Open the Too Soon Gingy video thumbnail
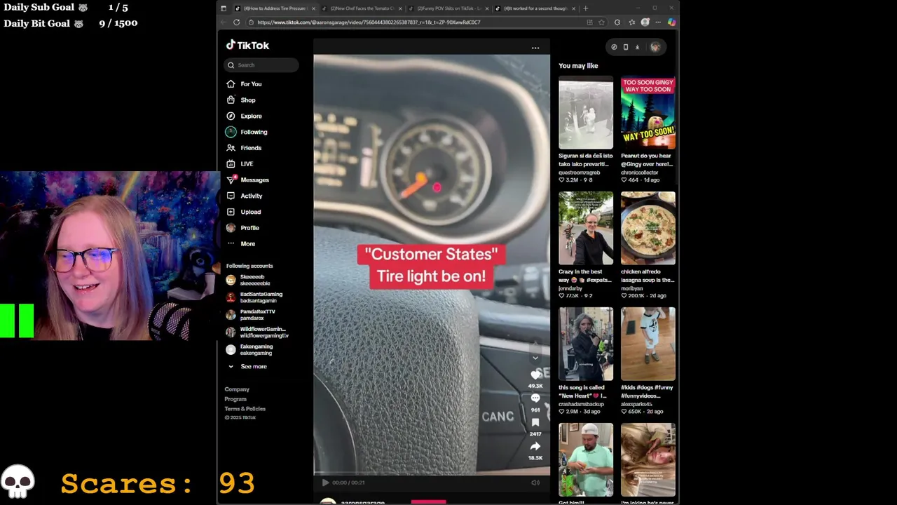Viewport: 897px width, 505px height. pos(648,113)
